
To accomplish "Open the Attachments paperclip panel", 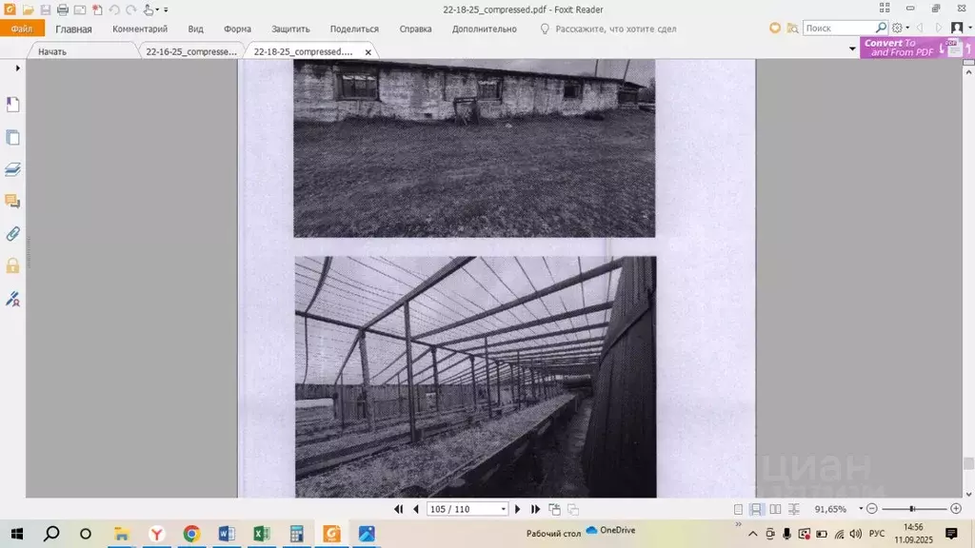I will (x=13, y=233).
